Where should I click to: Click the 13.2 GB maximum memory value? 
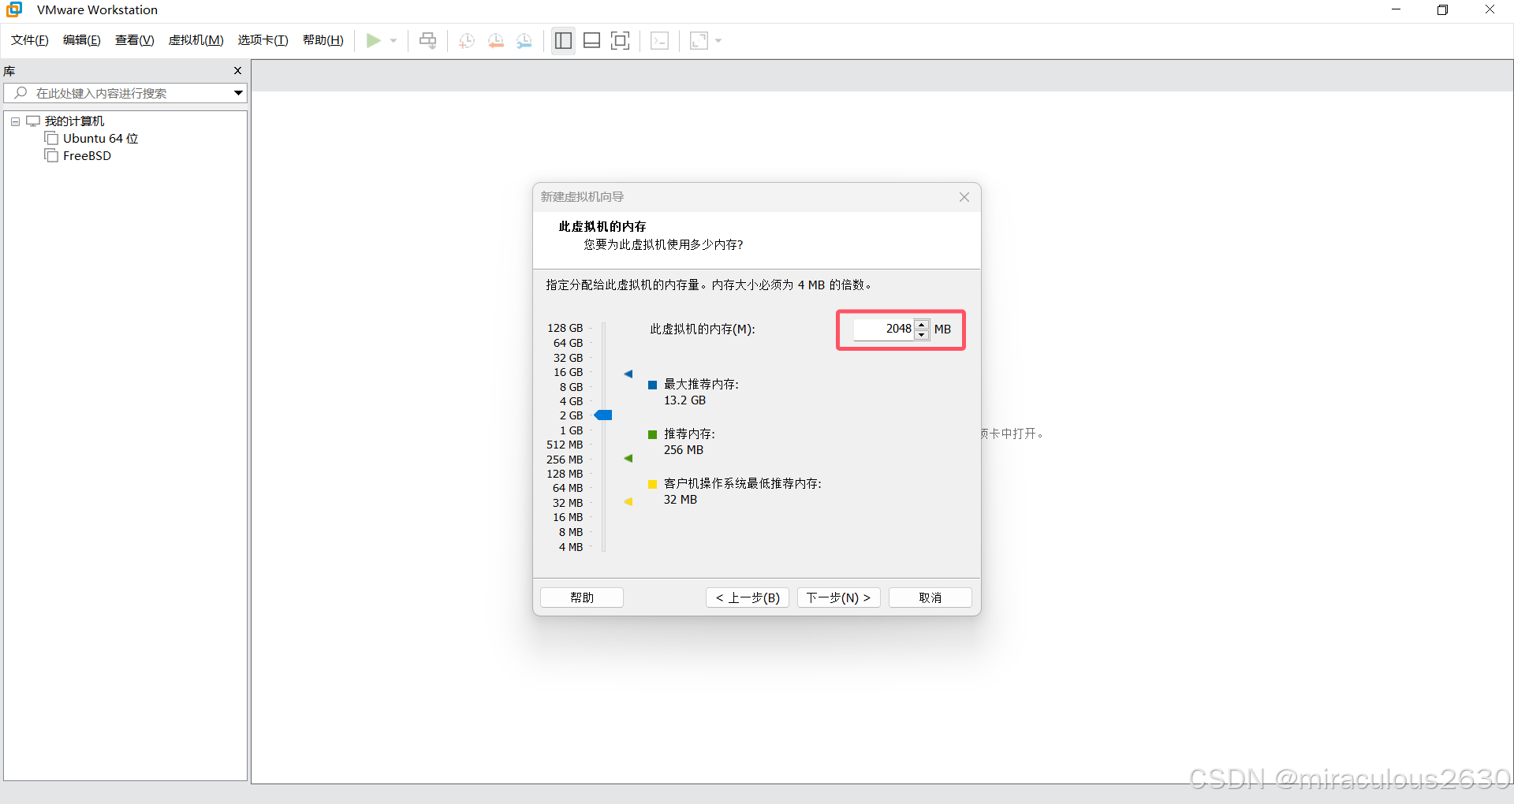pos(684,400)
